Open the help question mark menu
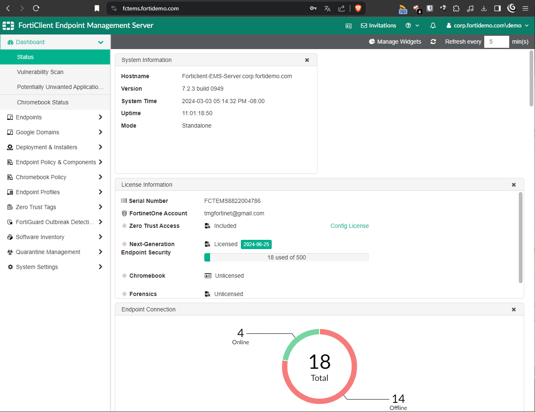This screenshot has height=412, width=535. pos(412,25)
